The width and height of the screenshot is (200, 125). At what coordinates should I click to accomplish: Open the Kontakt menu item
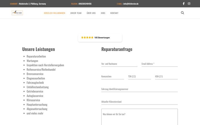pyautogui.click(x=114, y=13)
